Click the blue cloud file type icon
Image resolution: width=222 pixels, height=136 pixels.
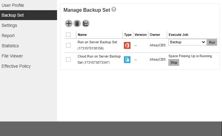(127, 60)
